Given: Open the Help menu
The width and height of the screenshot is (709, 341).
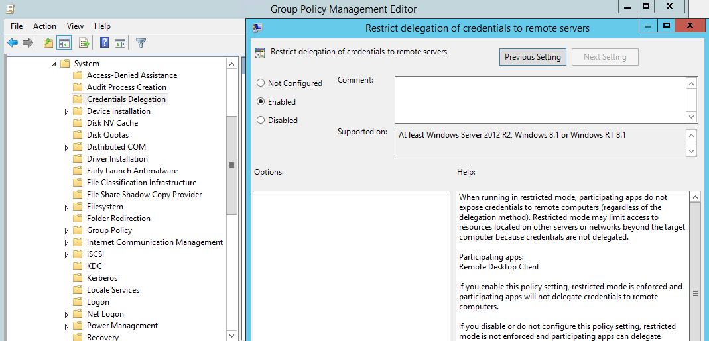Looking at the screenshot, I should point(102,26).
